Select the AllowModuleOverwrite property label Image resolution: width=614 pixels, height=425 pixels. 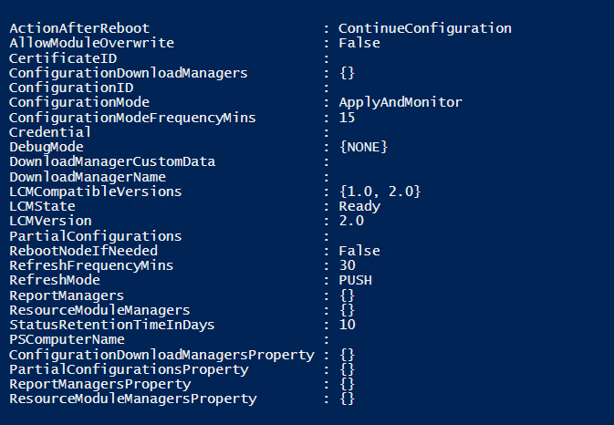pos(91,43)
